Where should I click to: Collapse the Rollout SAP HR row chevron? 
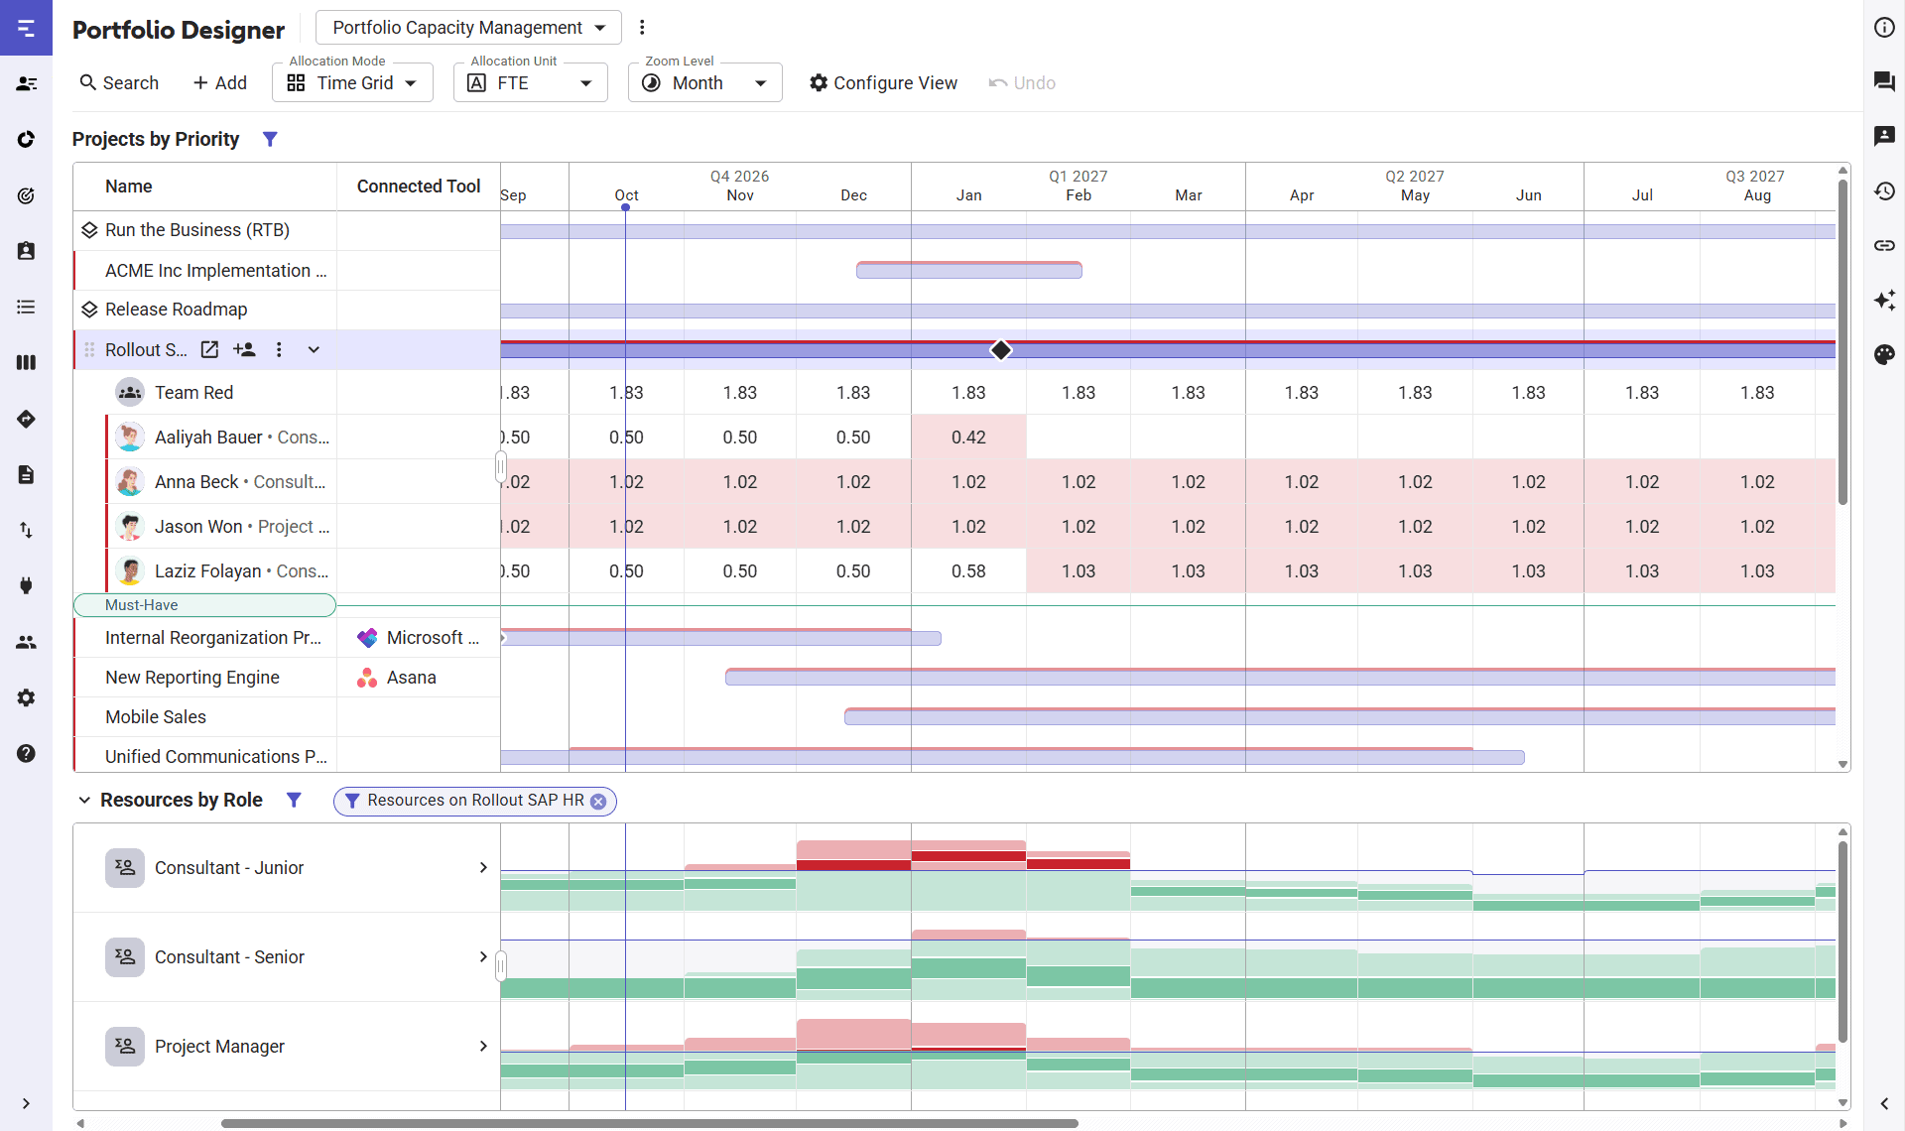(x=314, y=349)
